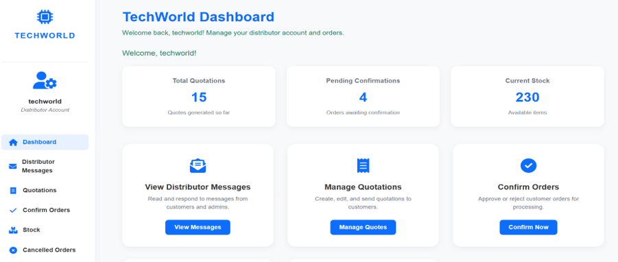
Task: Click the 'Welcome back, techworld!' subtitle line
Action: pos(233,33)
